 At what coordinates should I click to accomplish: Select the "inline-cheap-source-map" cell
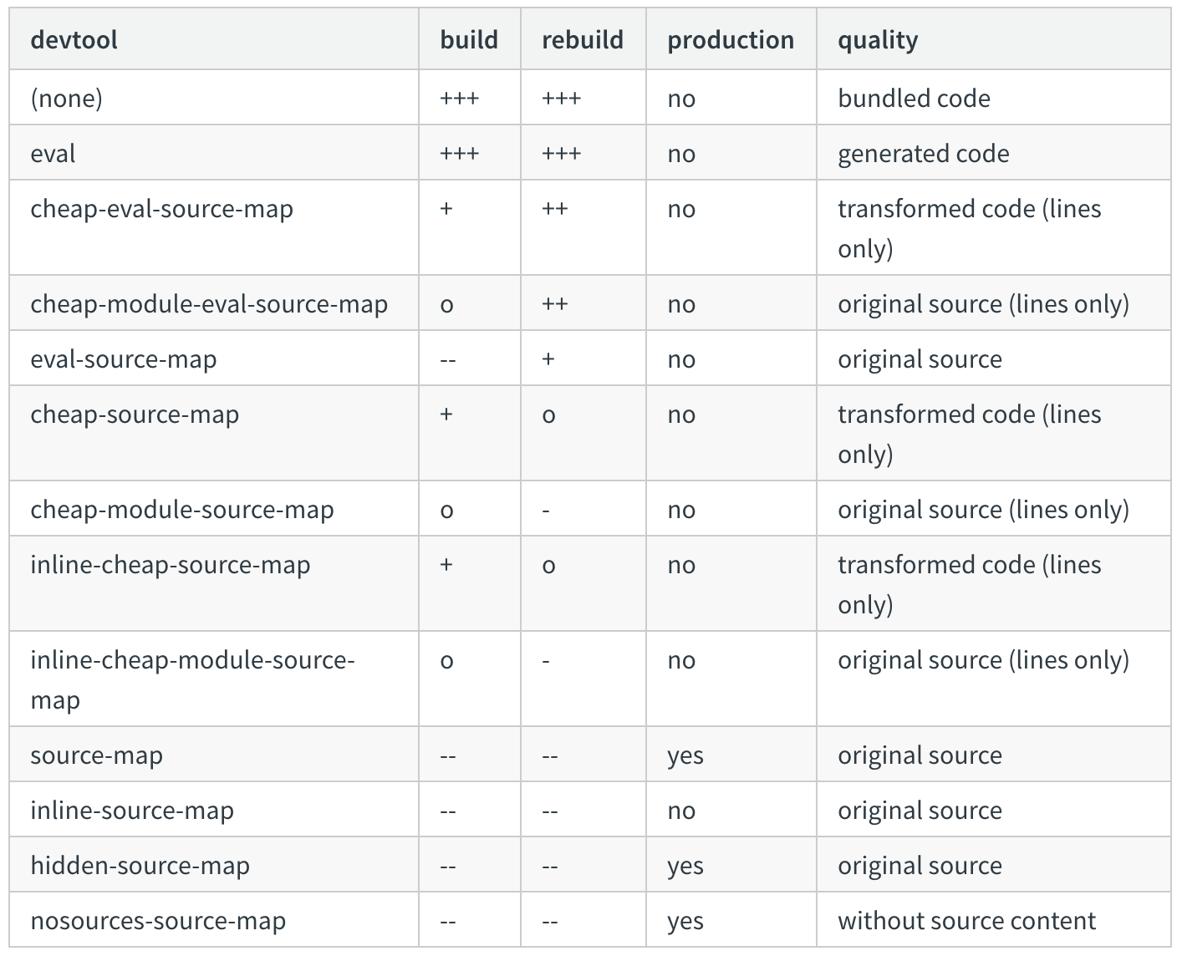click(x=170, y=565)
